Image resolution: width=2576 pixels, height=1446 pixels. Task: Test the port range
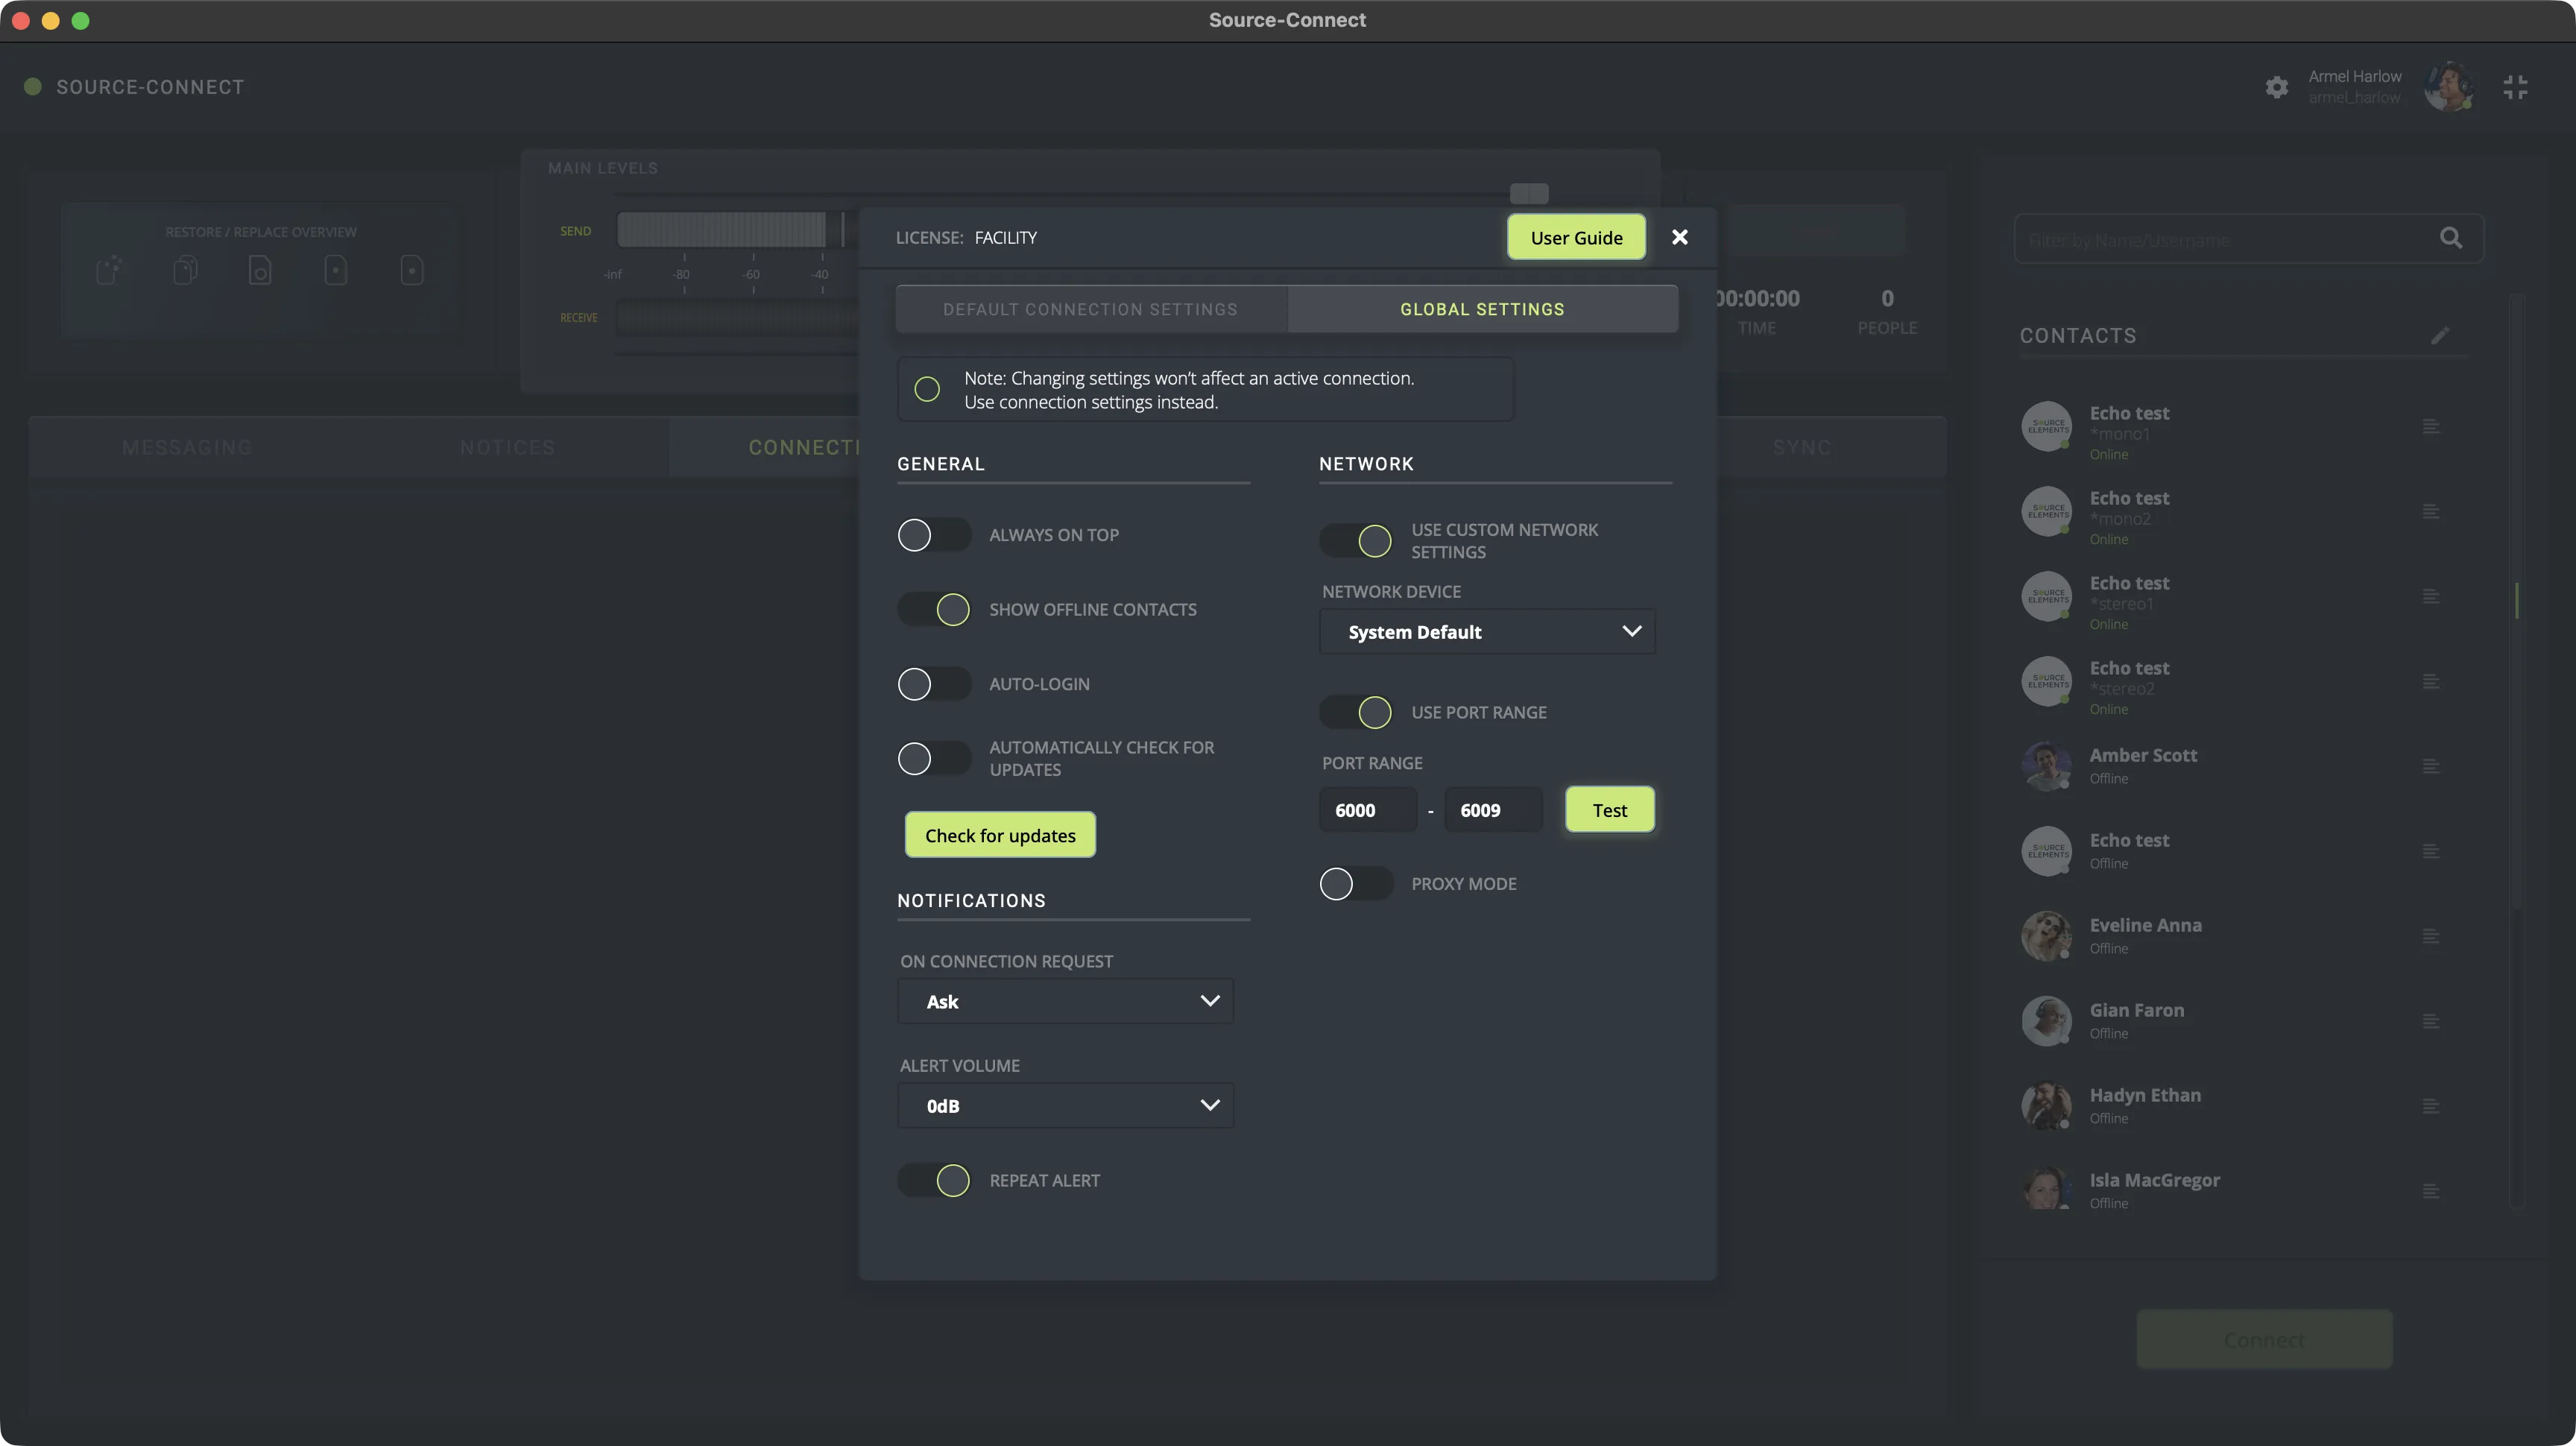tap(1609, 810)
